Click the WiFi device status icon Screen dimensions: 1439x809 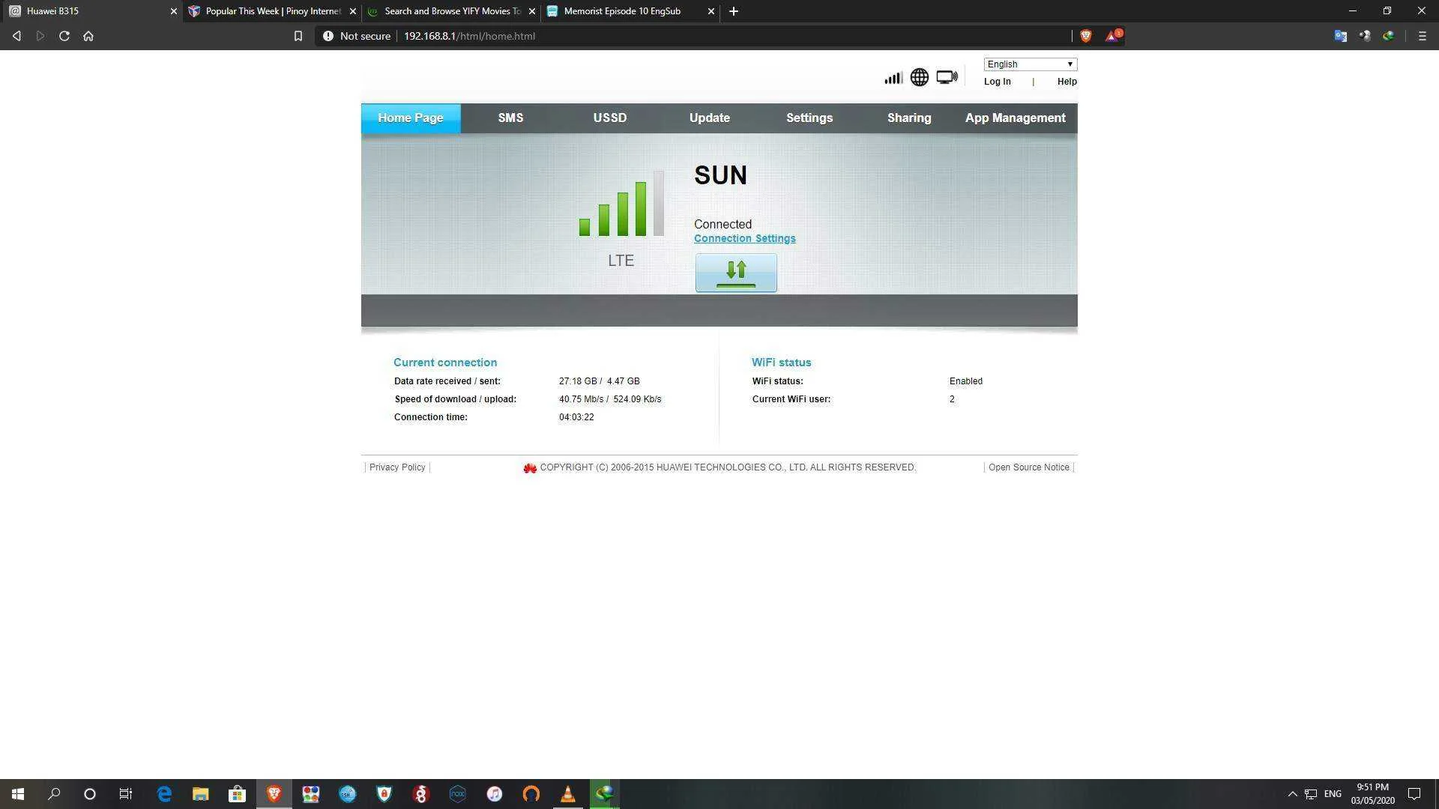tap(947, 77)
